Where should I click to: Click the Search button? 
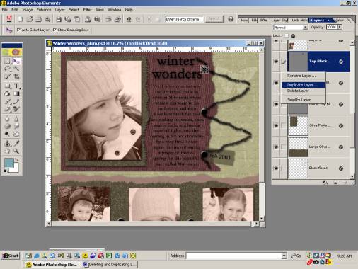(214, 19)
